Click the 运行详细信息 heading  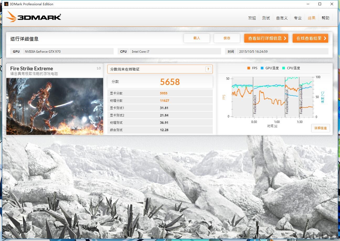coord(24,39)
